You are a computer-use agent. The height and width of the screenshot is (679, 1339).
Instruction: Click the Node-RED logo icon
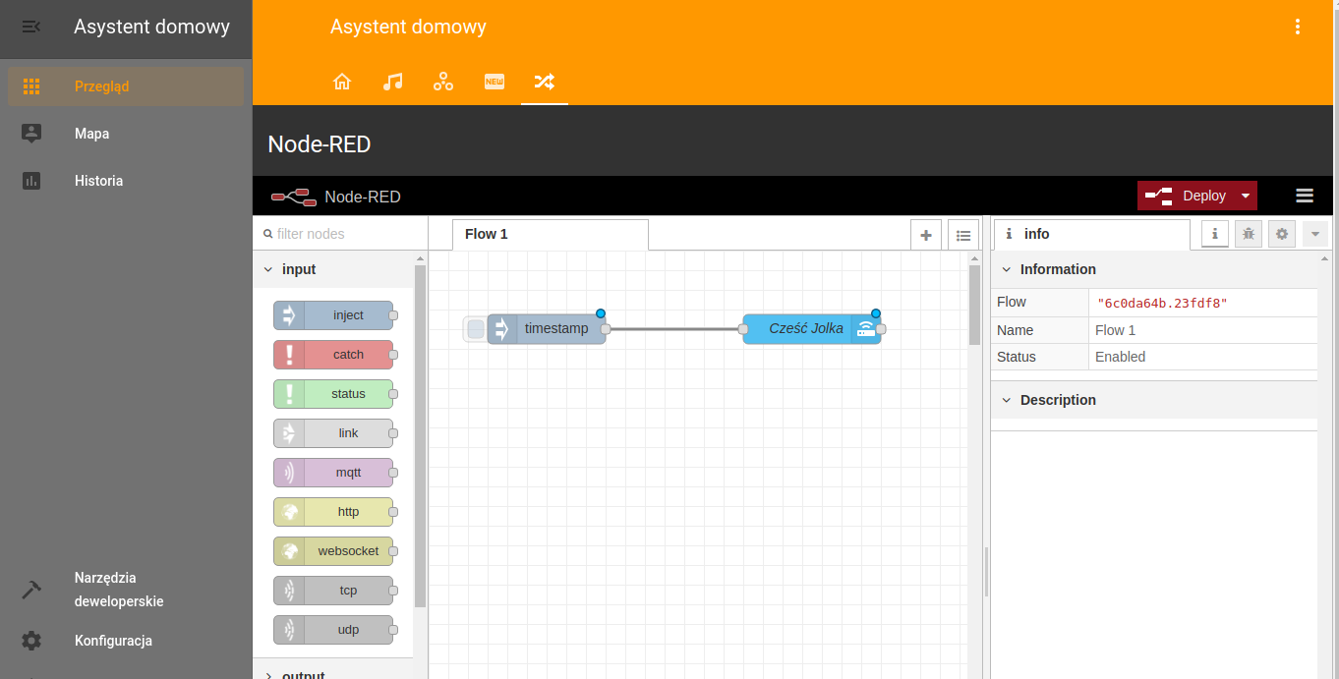click(293, 197)
